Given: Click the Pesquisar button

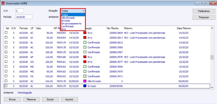Looking at the screenshot, I should [204, 17].
